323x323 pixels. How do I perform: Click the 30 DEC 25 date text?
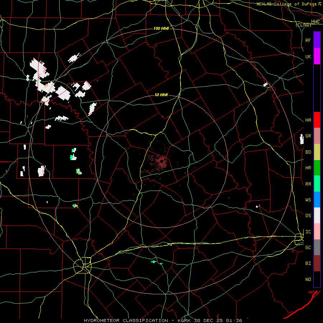[x=207, y=320]
